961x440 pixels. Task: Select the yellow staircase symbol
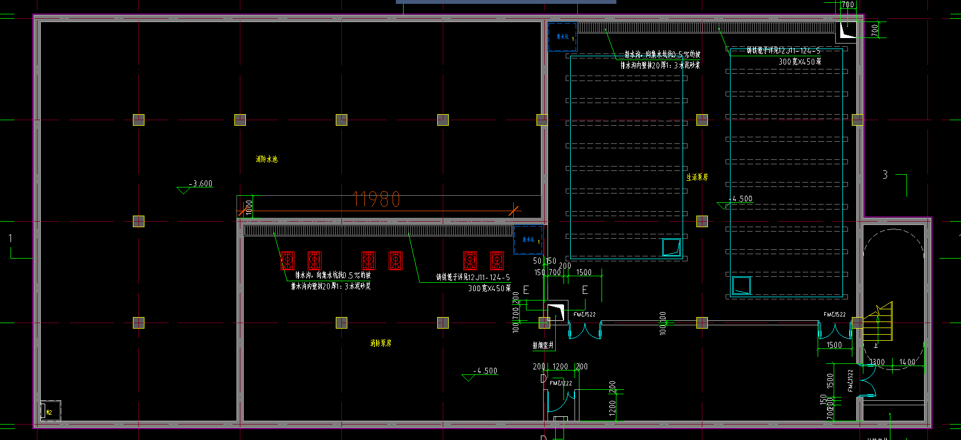tap(877, 321)
